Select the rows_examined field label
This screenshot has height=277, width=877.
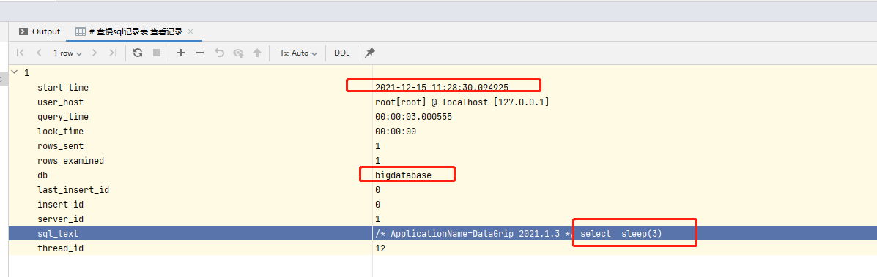pos(70,160)
